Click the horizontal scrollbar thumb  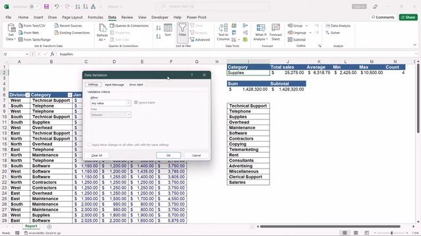tap(330, 227)
